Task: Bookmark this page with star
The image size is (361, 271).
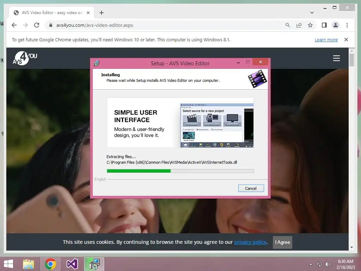Action: (x=310, y=25)
